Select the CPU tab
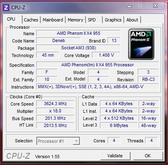 [x=11, y=19]
